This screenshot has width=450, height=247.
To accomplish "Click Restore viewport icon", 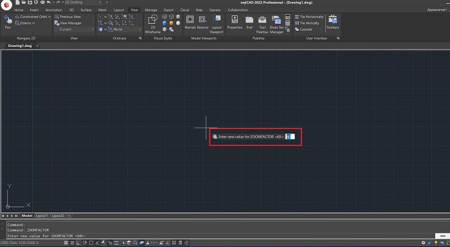I will [x=203, y=22].
